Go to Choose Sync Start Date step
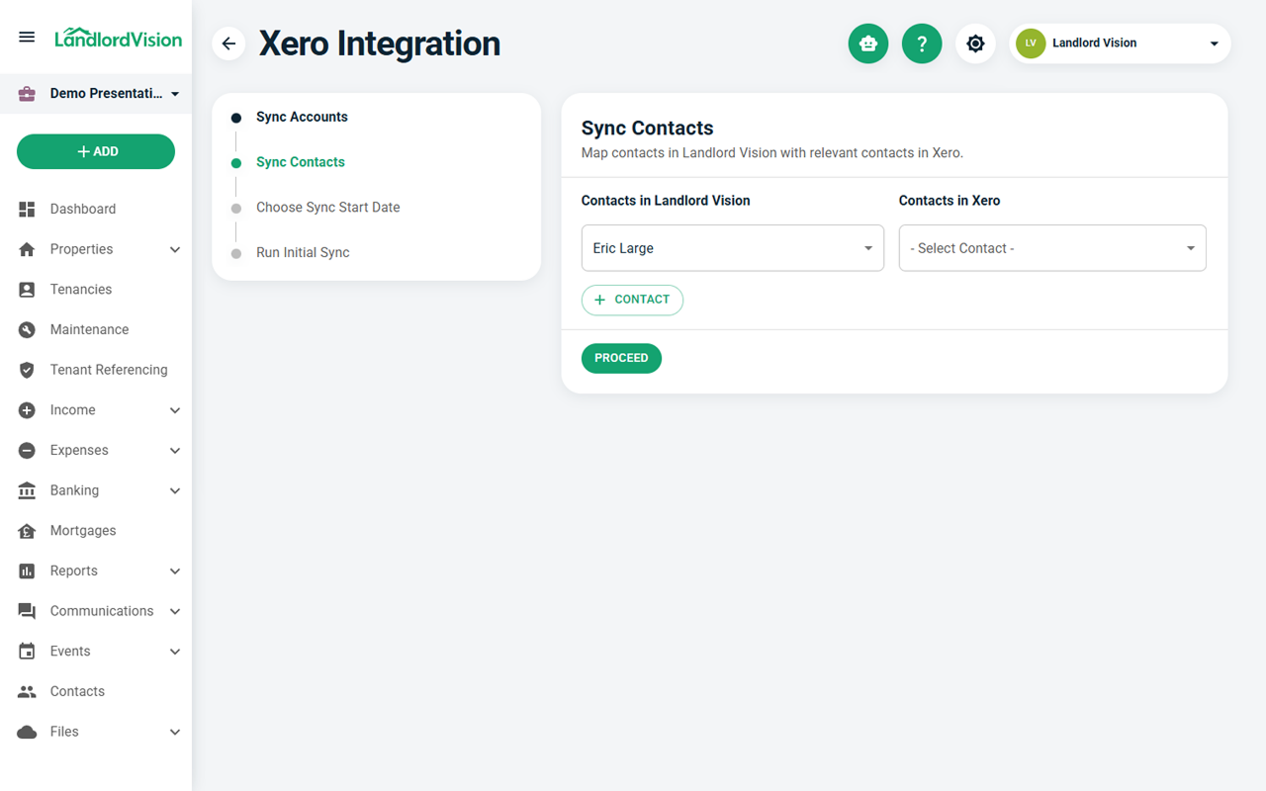This screenshot has width=1266, height=791. (x=328, y=208)
